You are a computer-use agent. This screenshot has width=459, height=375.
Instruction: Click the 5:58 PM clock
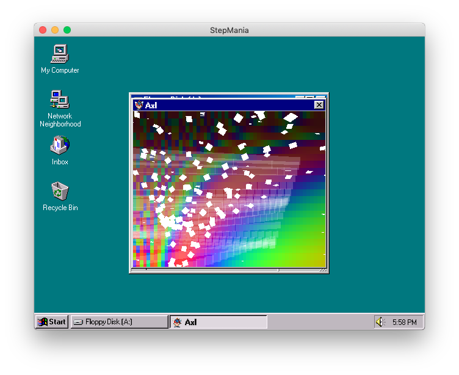[404, 322]
